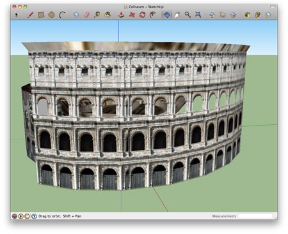Select the Push/Pull tool
Image resolution: width=288 pixels, height=234 pixels.
click(122, 15)
